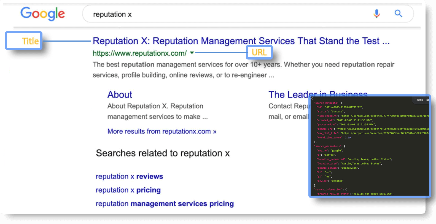Click the "q": "Coffee" line
436x224 pixels.
coord(327,155)
